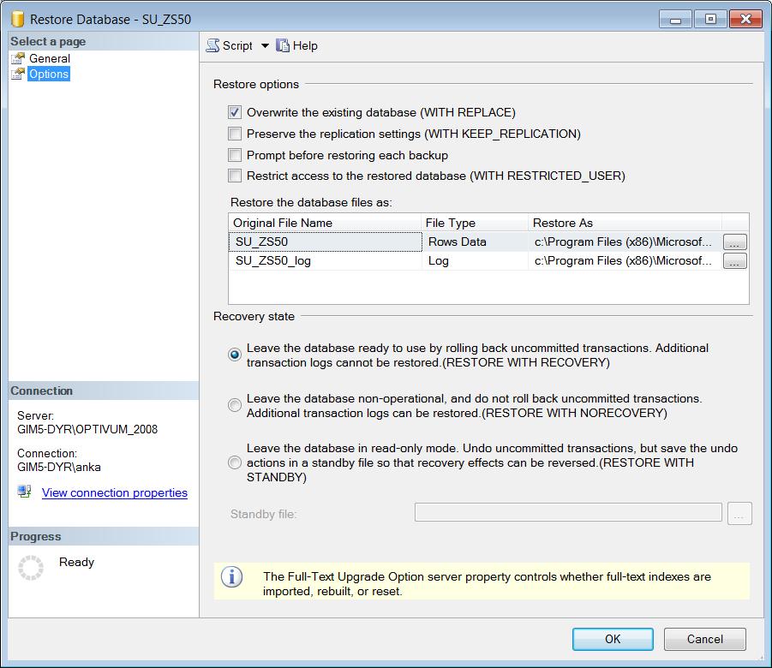
Task: Click the Standby file text field
Action: (x=568, y=512)
